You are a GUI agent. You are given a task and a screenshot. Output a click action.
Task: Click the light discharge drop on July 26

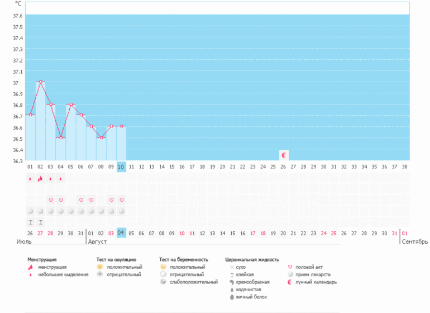30,179
